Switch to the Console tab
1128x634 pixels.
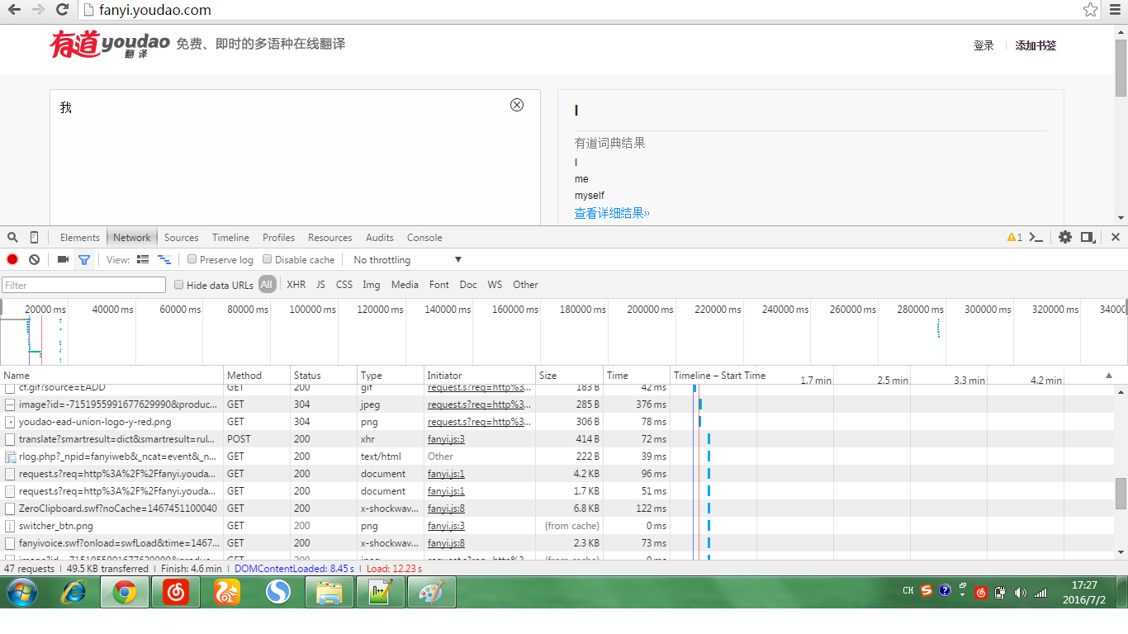click(x=424, y=238)
